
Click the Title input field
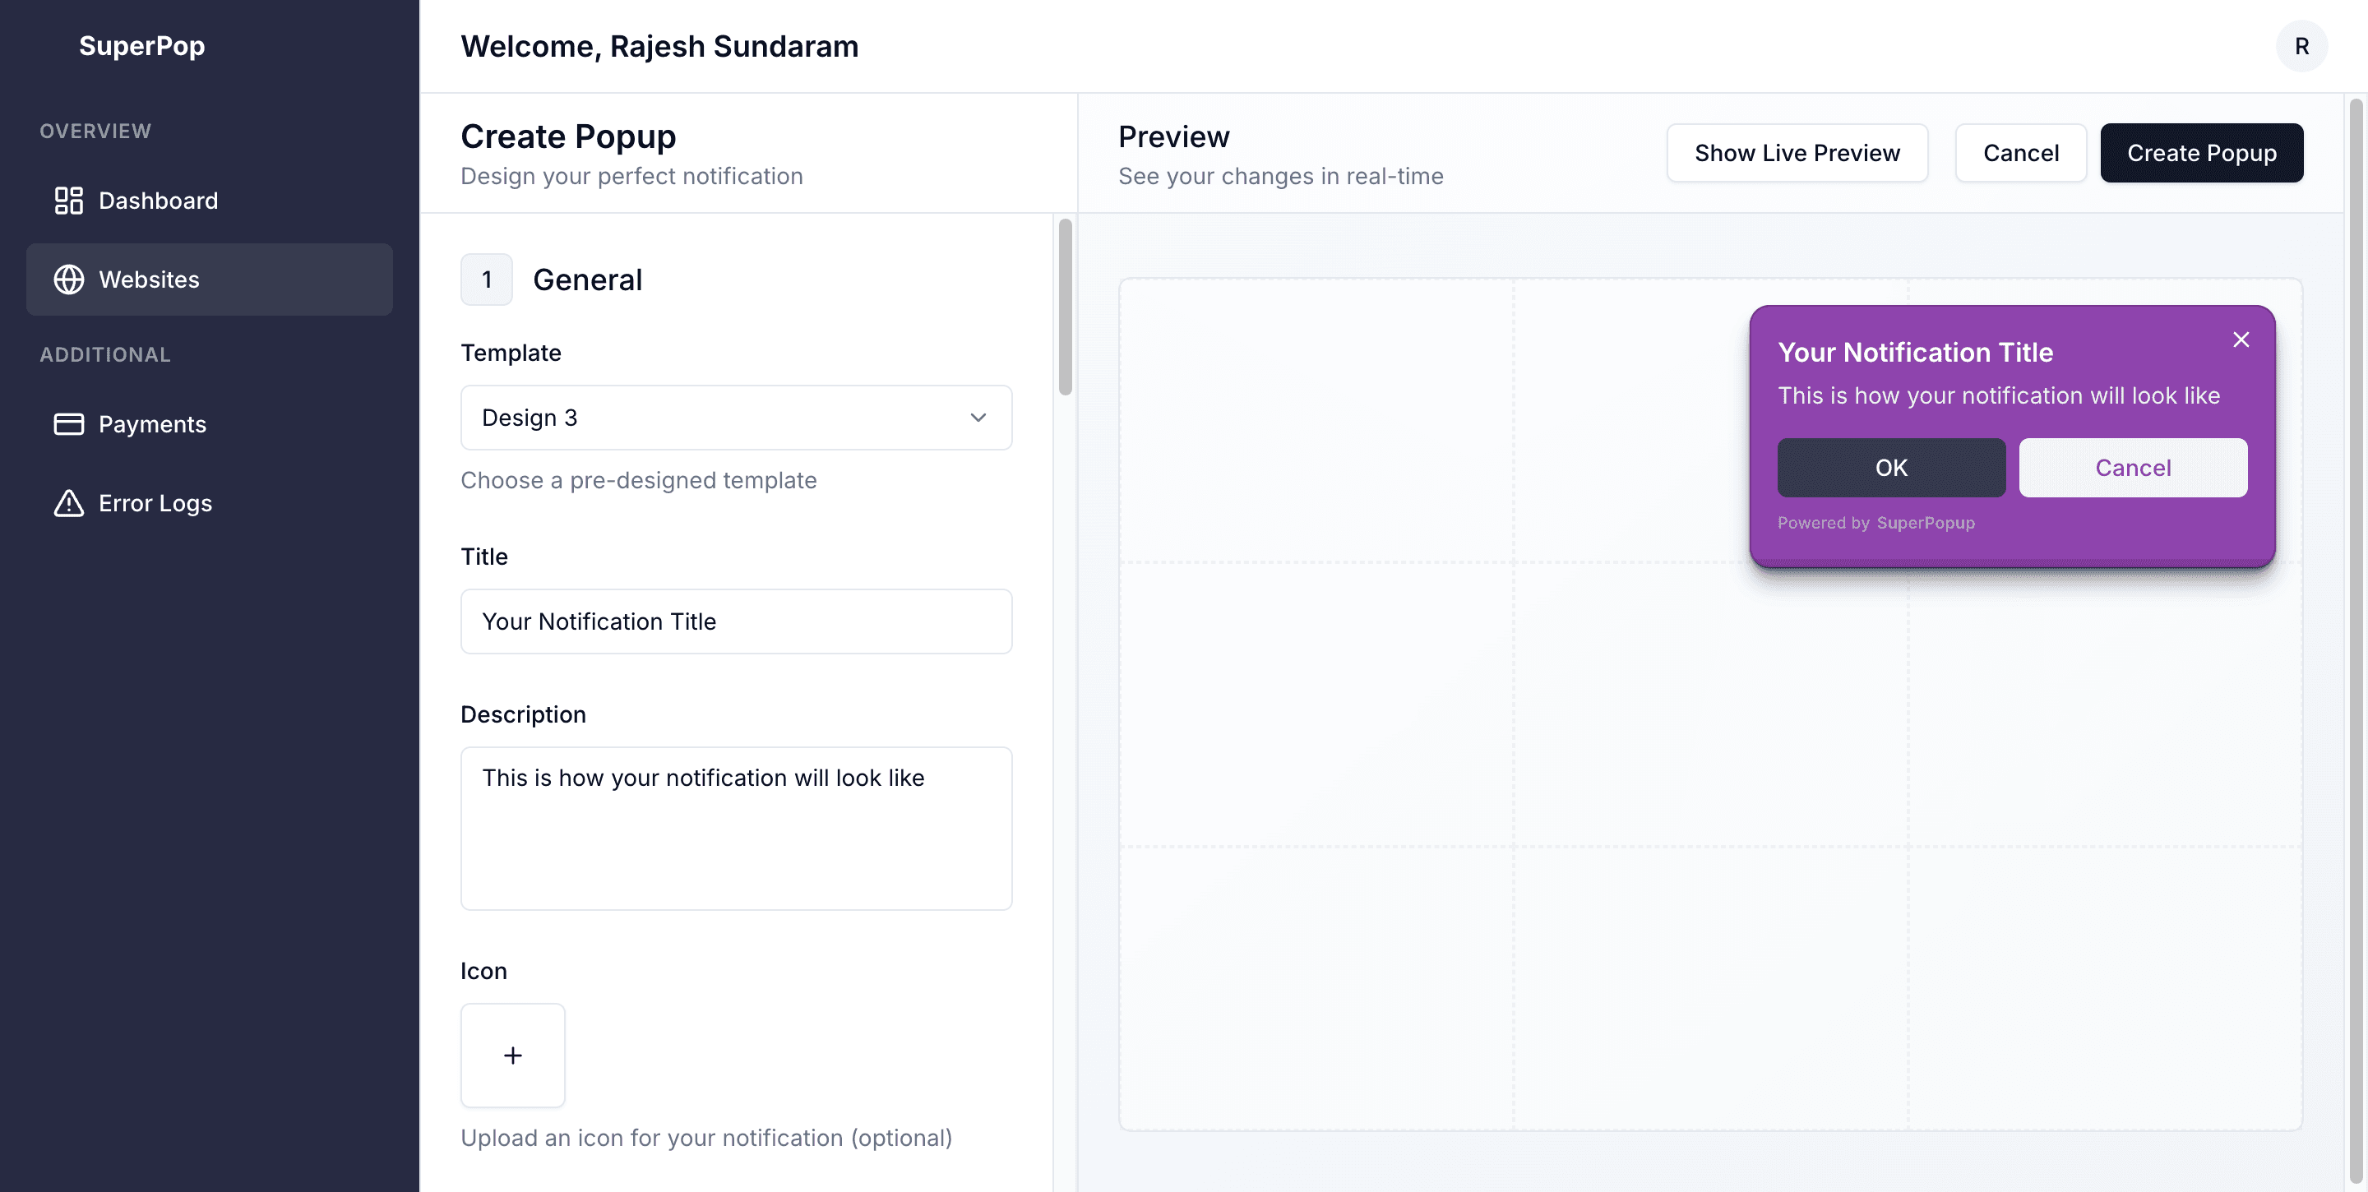(x=735, y=621)
